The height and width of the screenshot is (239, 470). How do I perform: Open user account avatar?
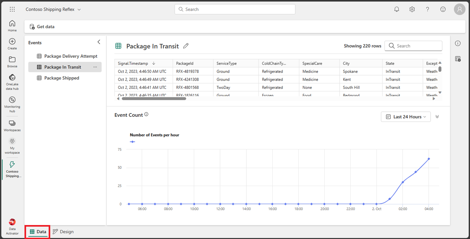tap(460, 9)
